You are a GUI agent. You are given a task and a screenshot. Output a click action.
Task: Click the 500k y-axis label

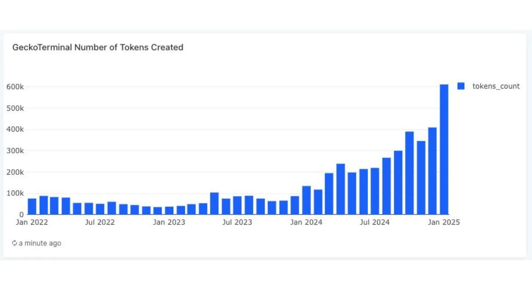[x=15, y=108]
